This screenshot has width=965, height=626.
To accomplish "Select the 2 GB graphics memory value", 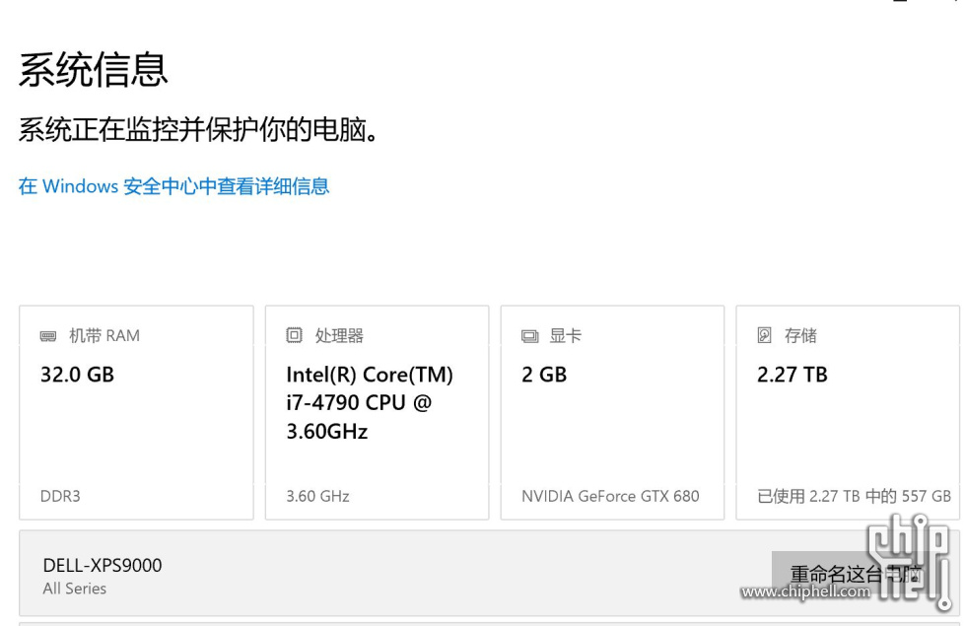I will (x=544, y=375).
